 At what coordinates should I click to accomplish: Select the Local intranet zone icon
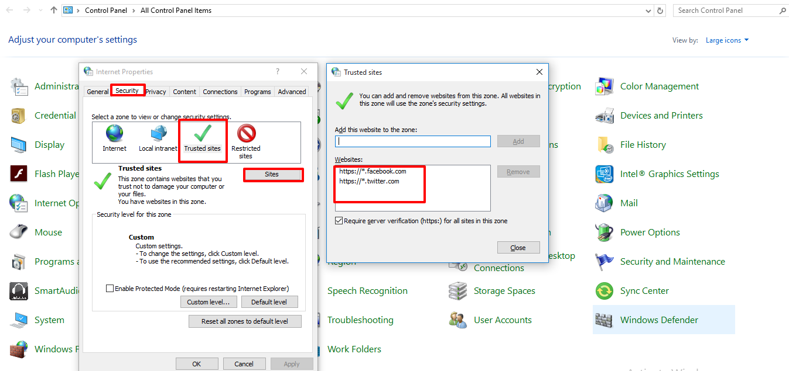coord(158,134)
